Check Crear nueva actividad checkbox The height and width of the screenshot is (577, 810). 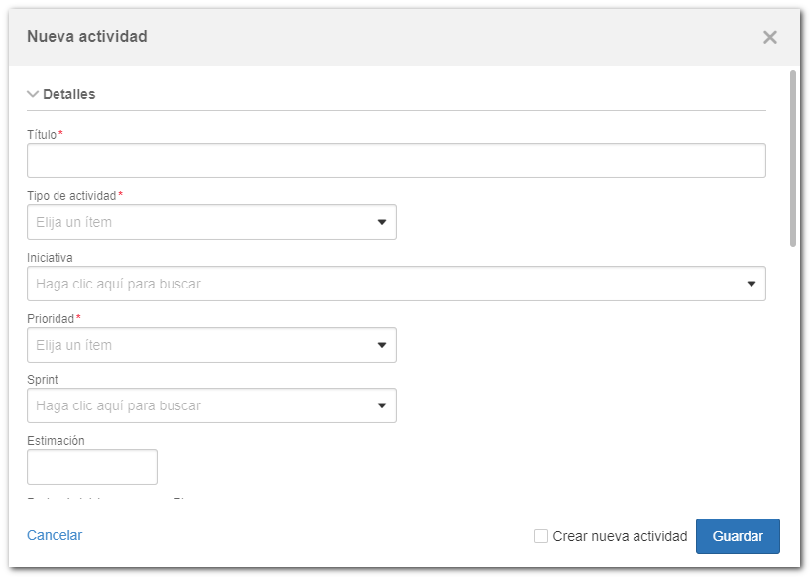[541, 536]
